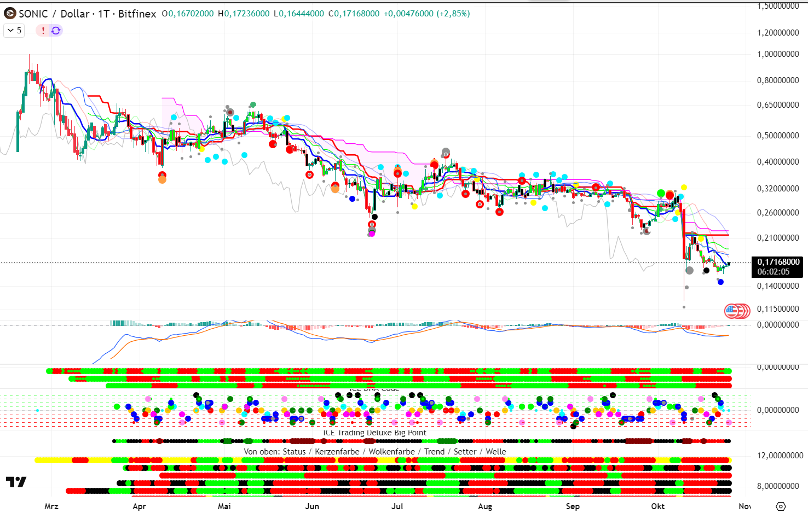Screen dimensions: 808x513
Task: Click the SONIC coin logo icon
Action: click(10, 14)
